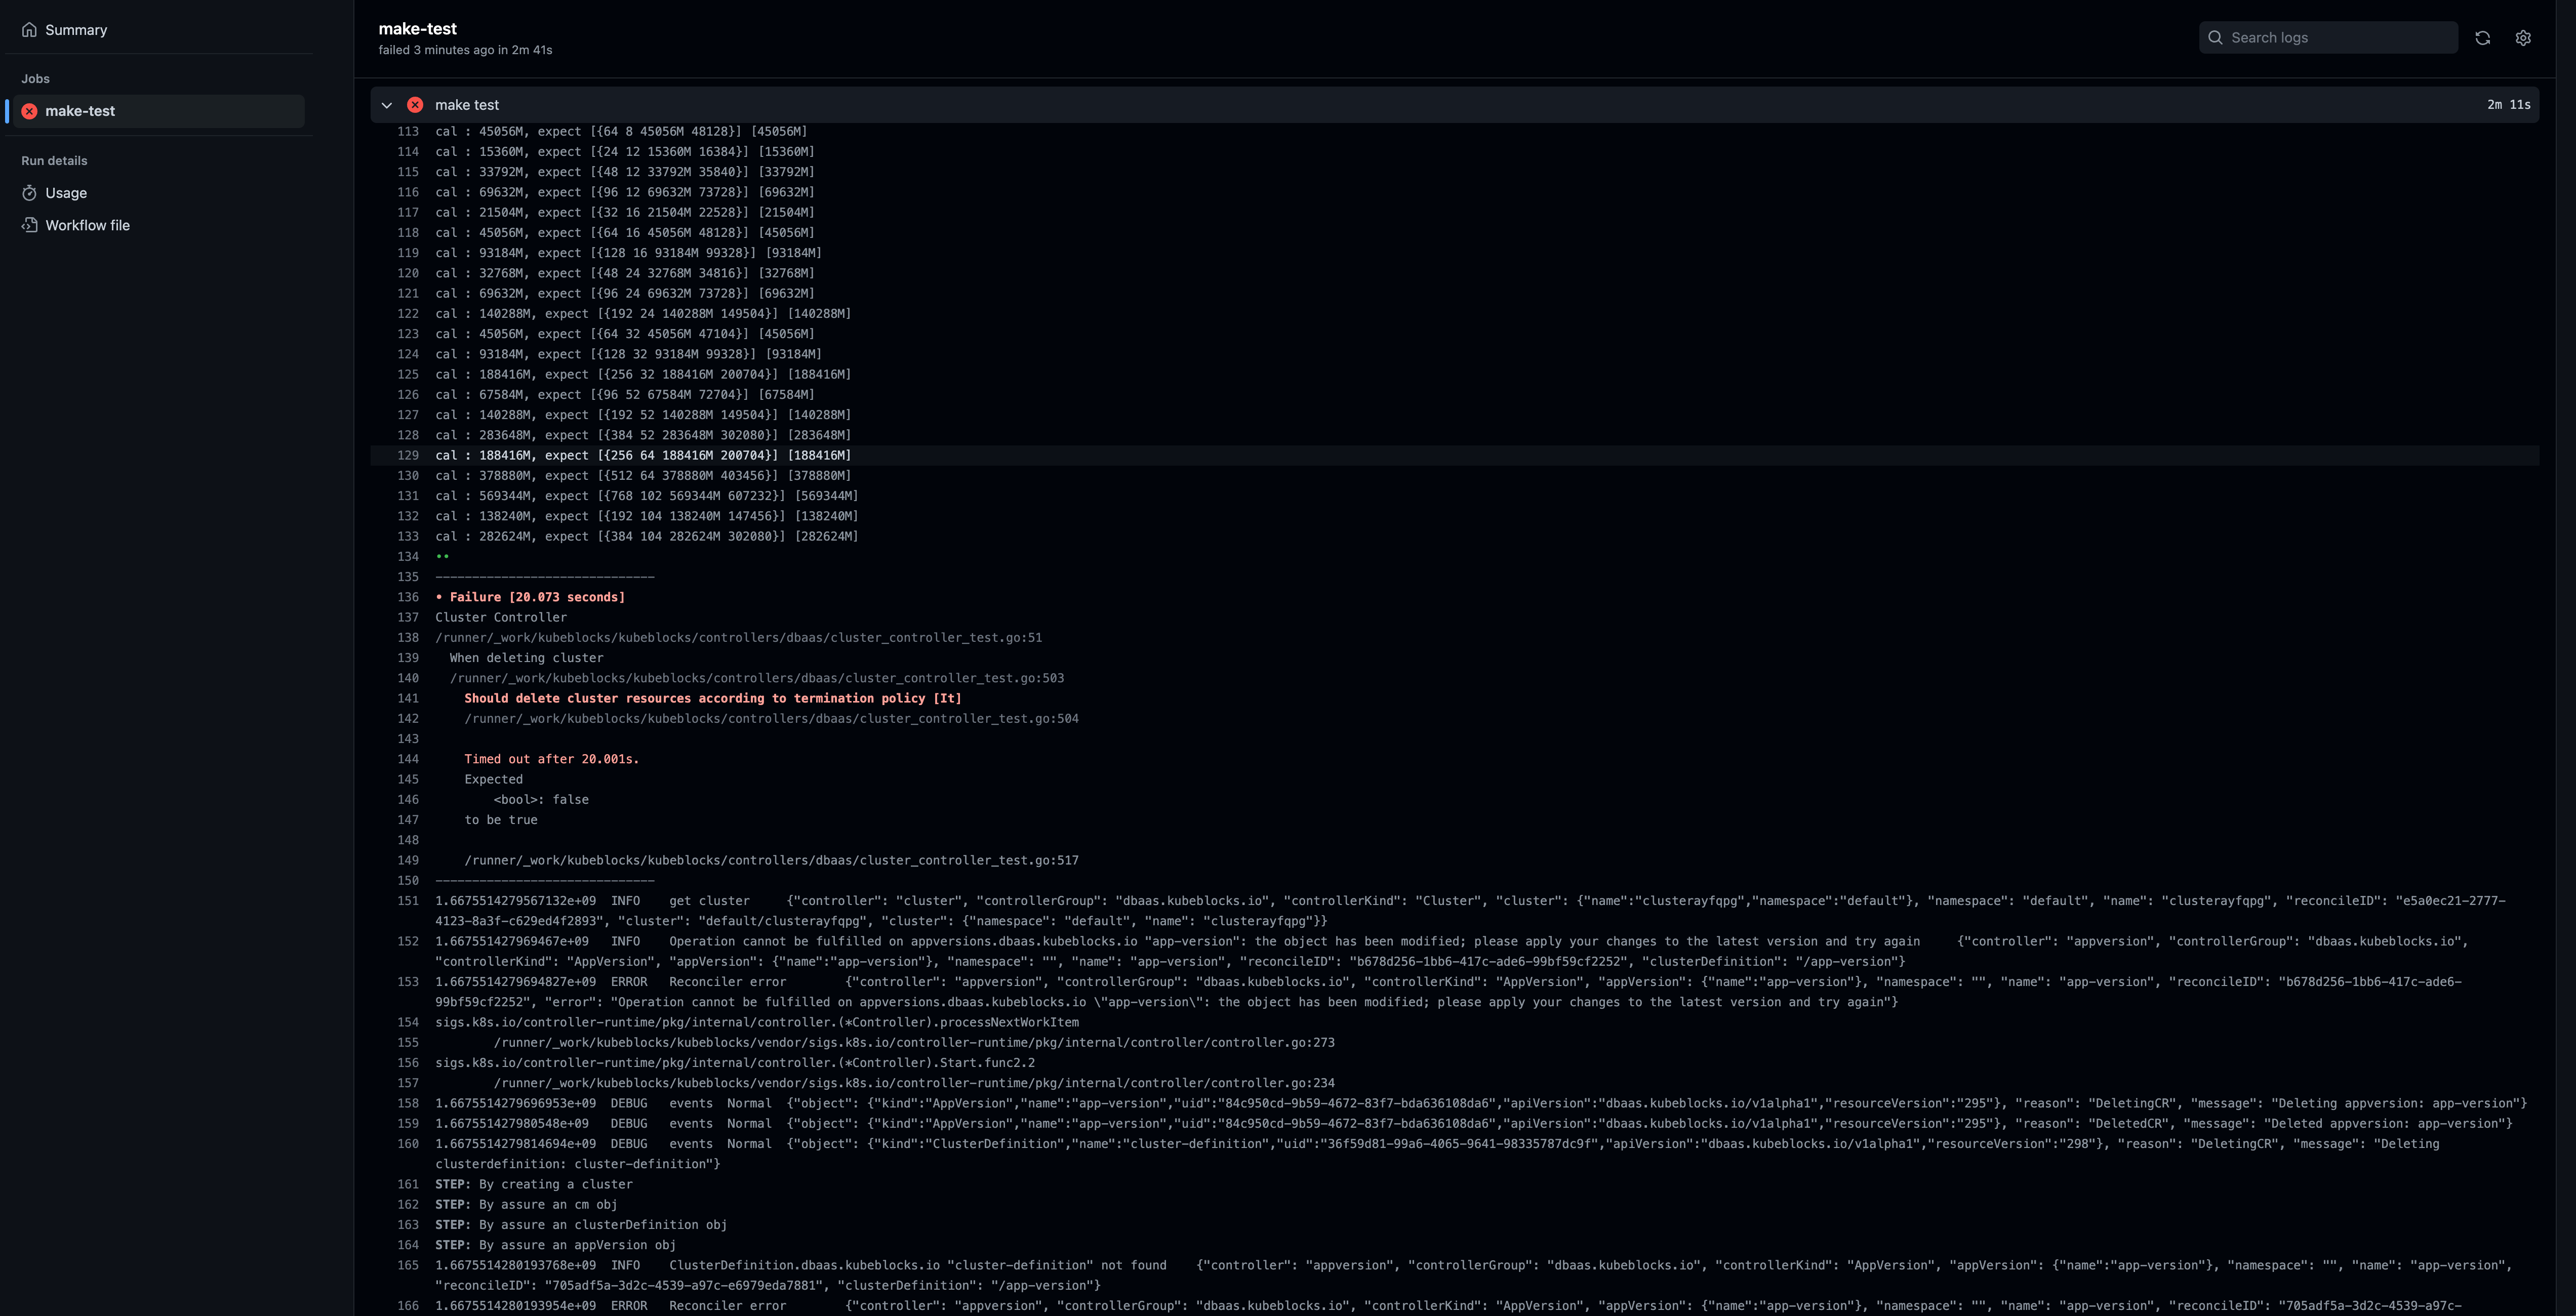2576x1316 pixels.
Task: Click the '2m 11s' step duration
Action: (x=2509, y=105)
